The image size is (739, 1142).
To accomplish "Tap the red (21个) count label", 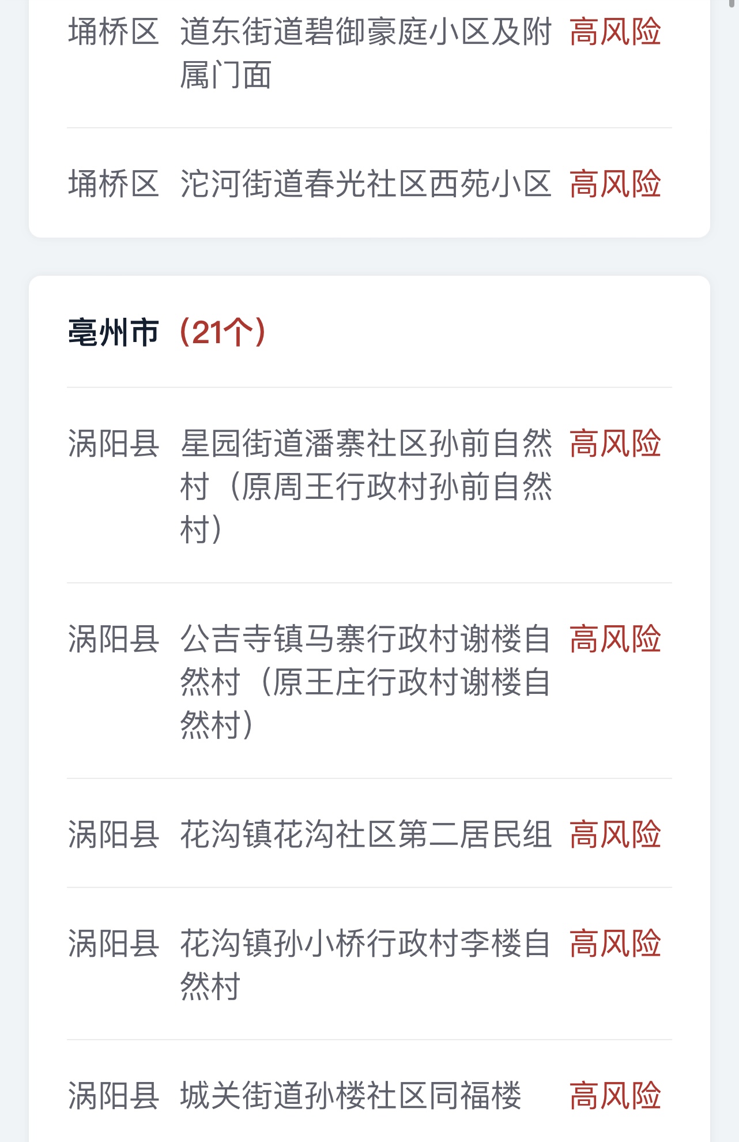I will 223,332.
